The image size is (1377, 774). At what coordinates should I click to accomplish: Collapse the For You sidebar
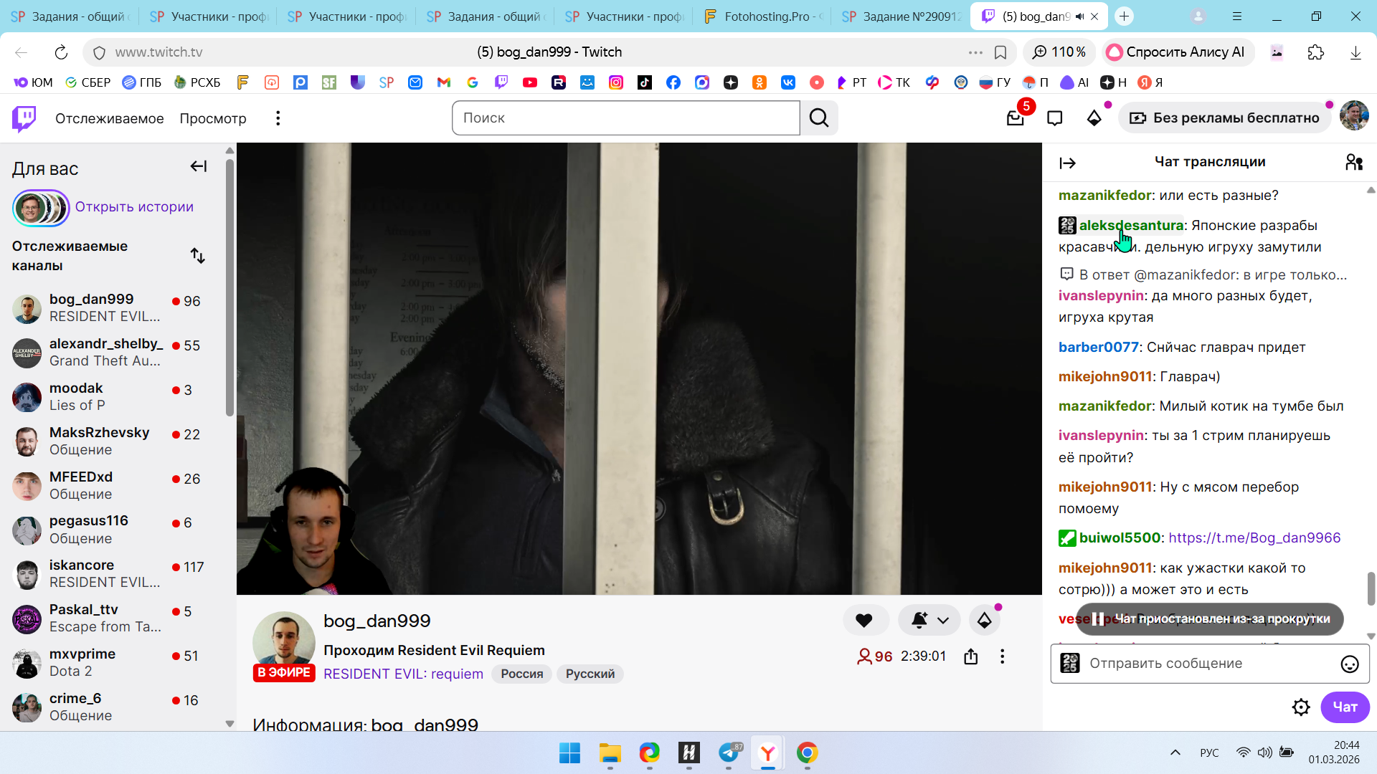coord(198,167)
